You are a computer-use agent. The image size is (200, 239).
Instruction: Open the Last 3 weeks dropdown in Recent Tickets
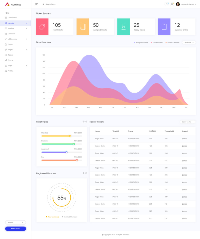[x=188, y=122]
